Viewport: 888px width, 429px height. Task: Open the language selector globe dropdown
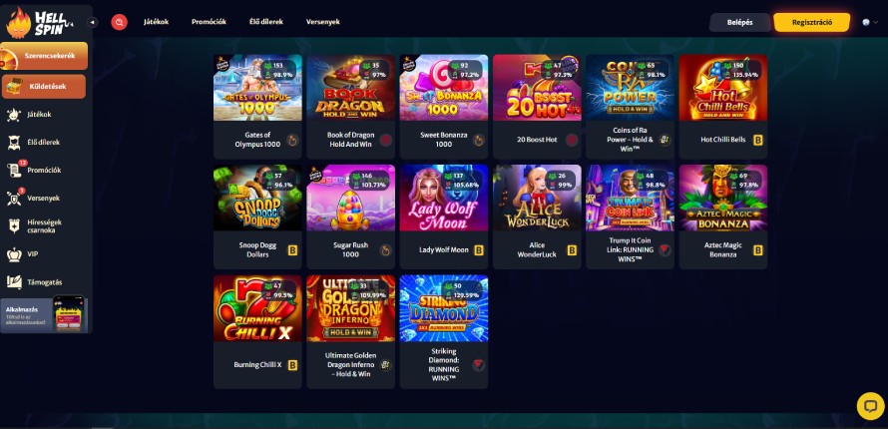(869, 22)
